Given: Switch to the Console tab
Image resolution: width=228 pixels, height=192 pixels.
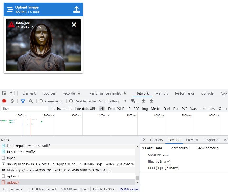Looking at the screenshot, I should (x=207, y=93).
